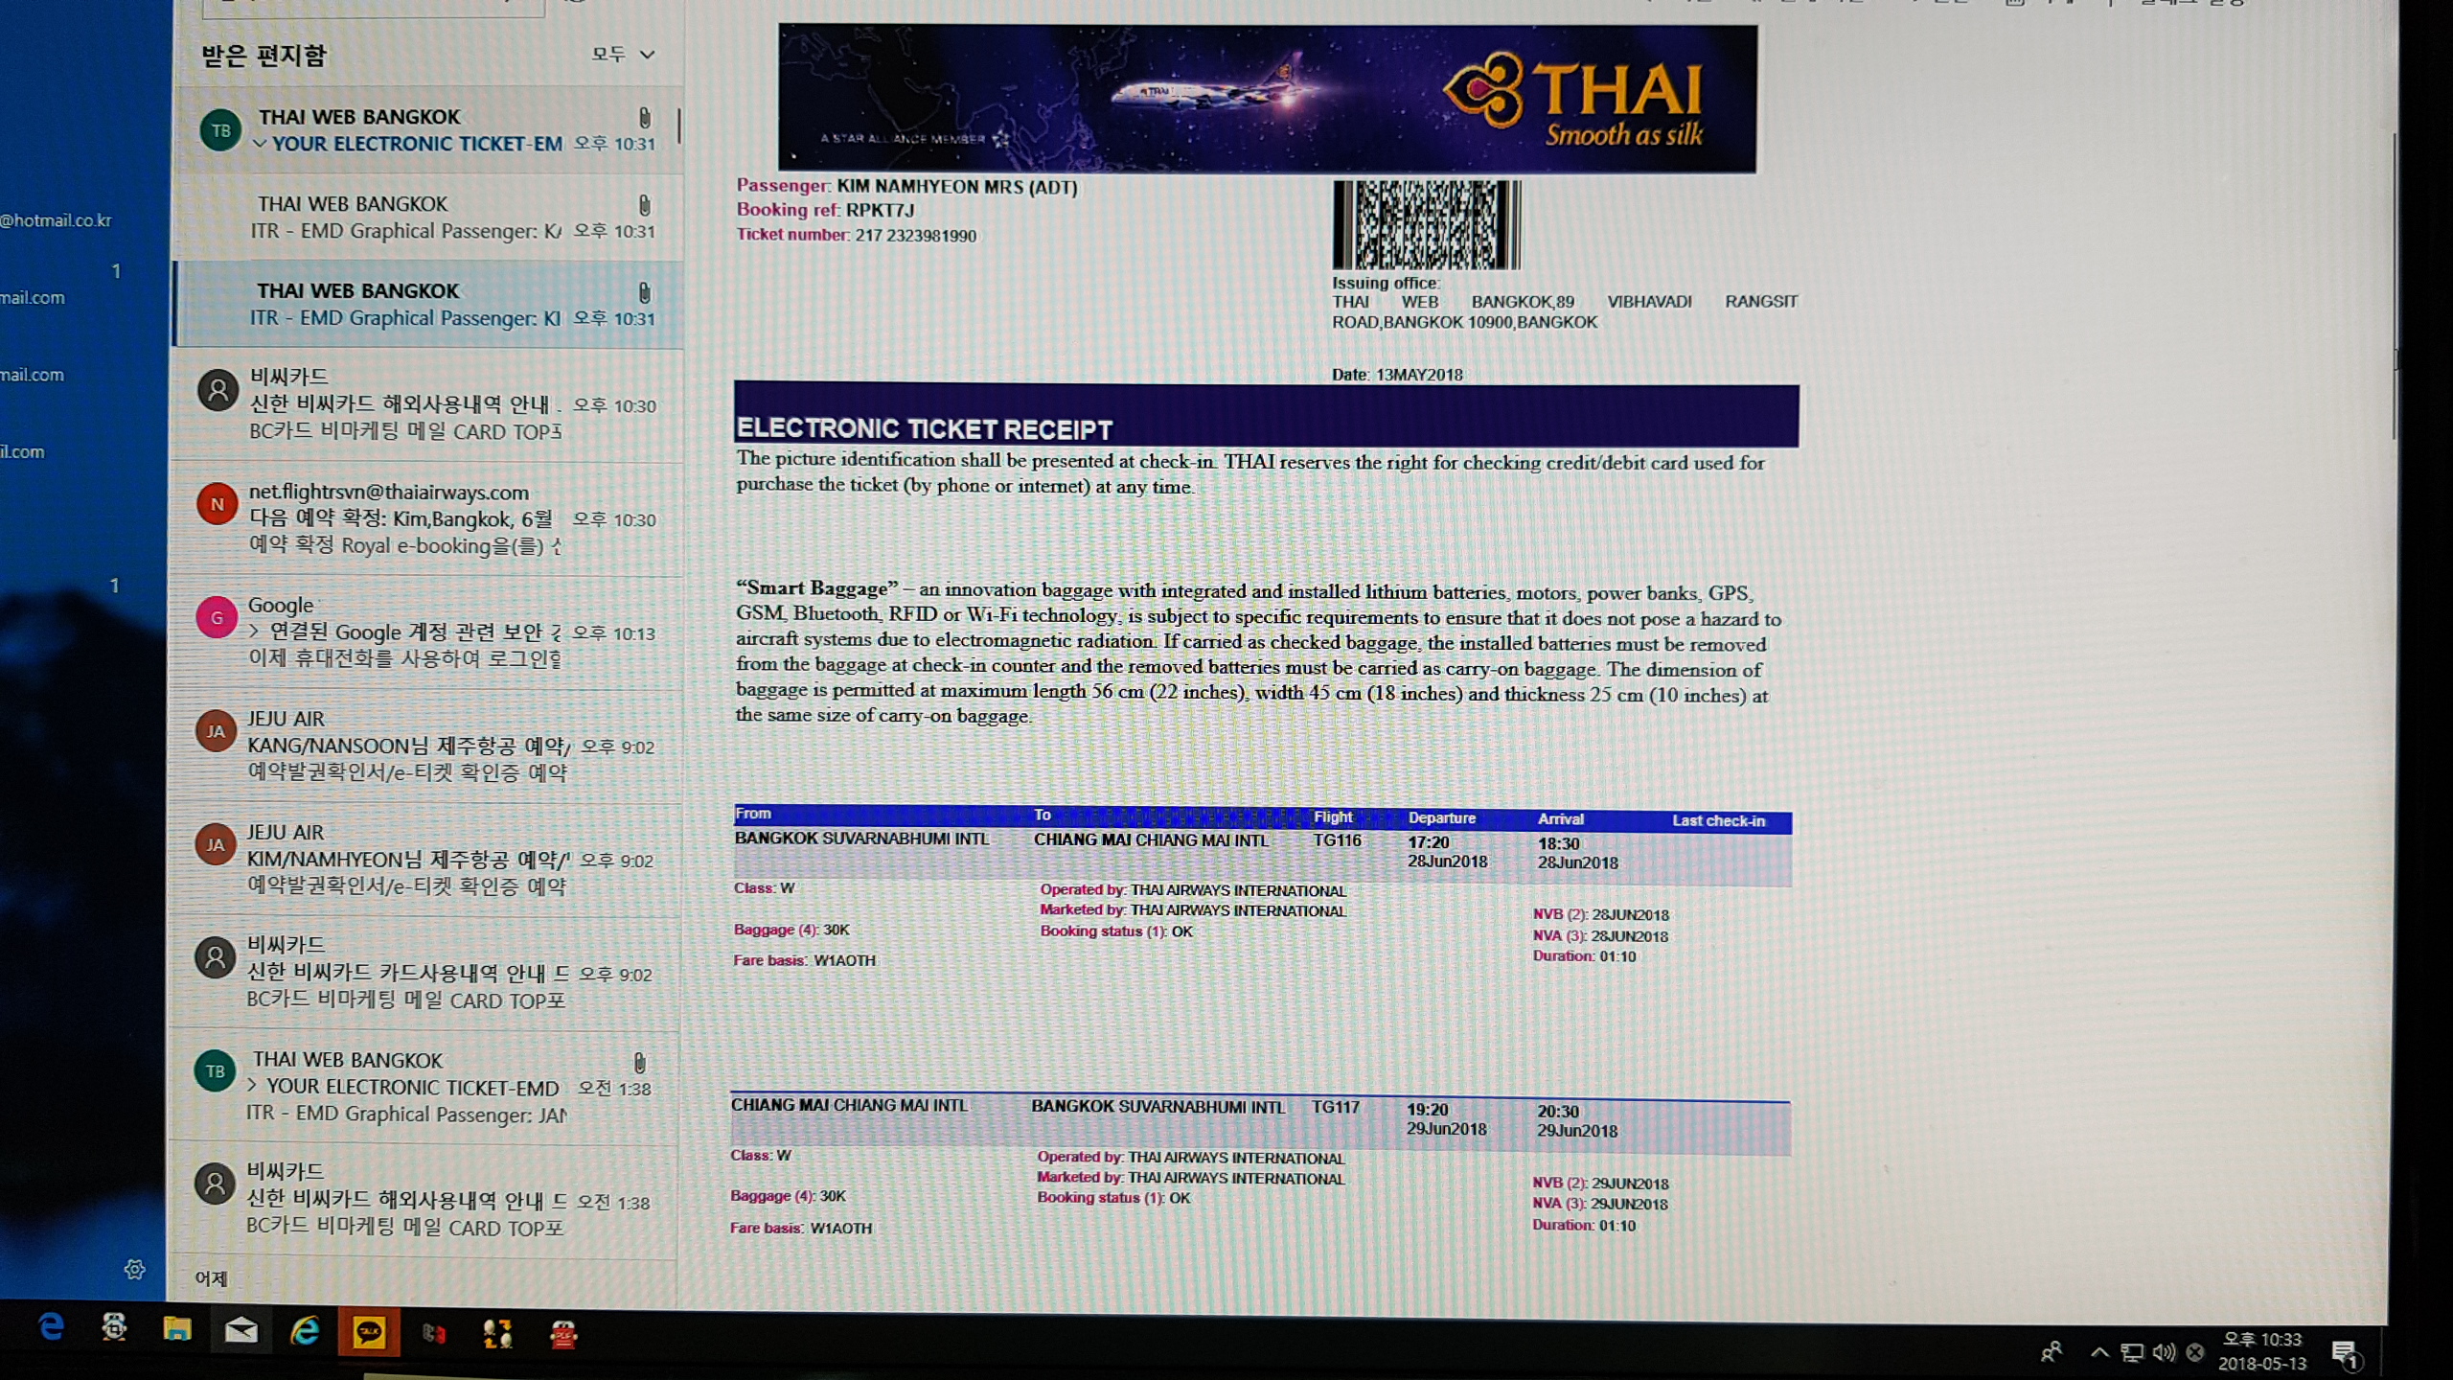
Task: Open the People icon in system tray
Action: (2051, 1352)
